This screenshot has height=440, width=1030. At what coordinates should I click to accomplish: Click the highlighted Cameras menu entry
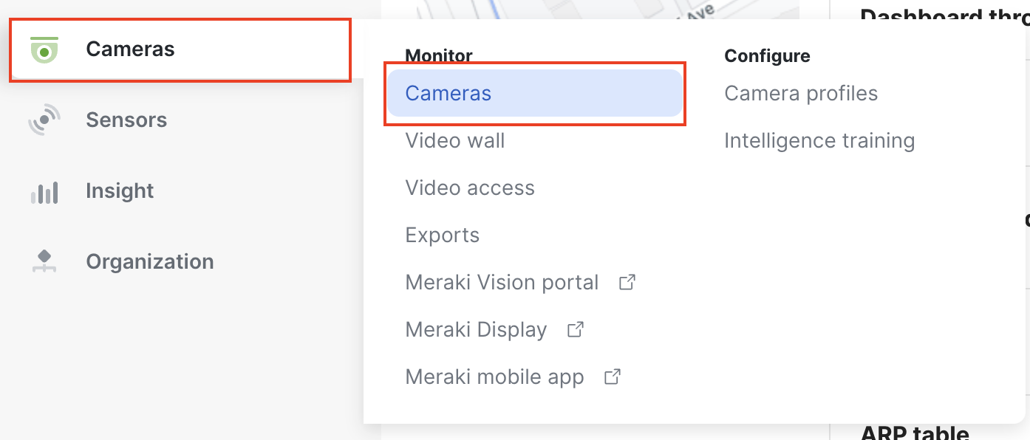pos(448,93)
